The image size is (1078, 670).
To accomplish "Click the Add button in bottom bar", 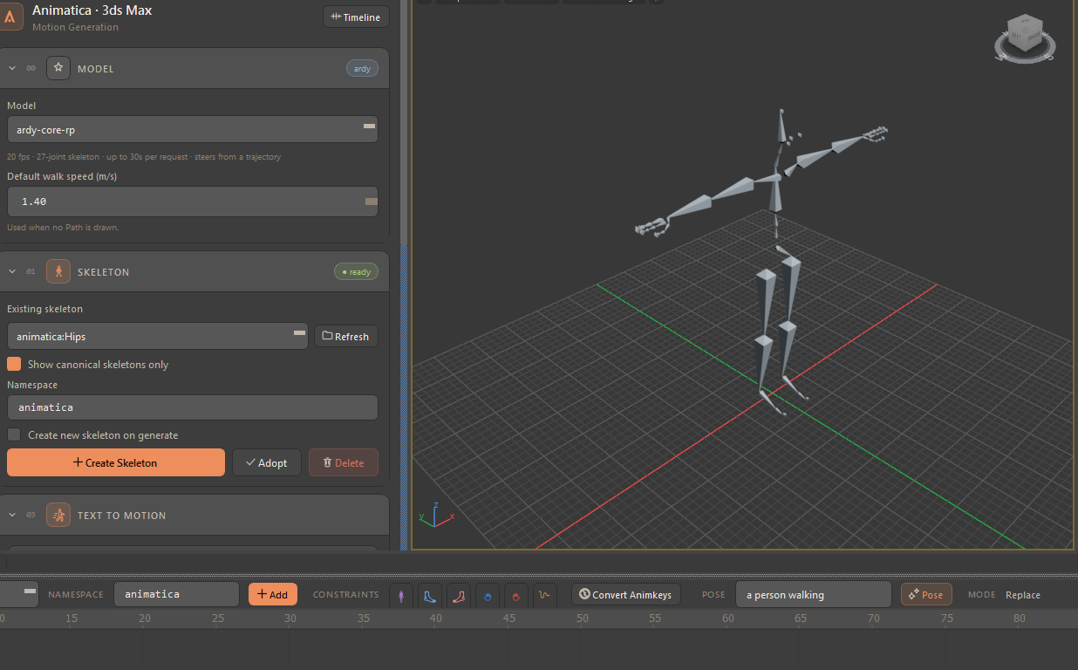I will point(273,594).
